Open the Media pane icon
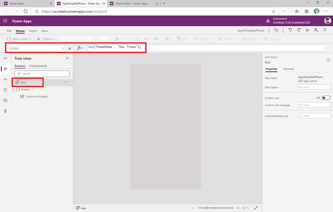 5,100
